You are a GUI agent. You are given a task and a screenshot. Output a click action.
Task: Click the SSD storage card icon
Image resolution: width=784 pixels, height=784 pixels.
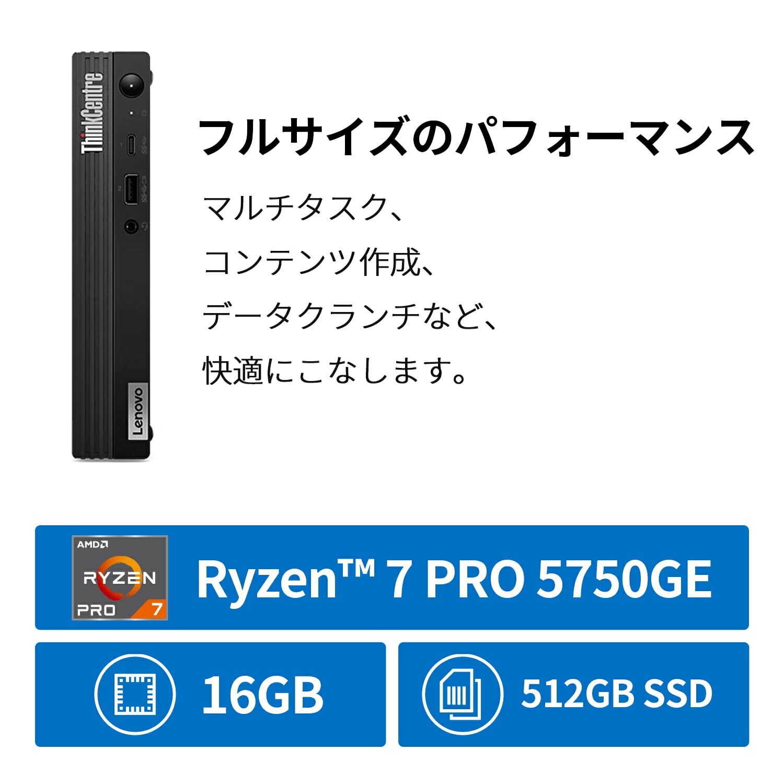pos(463,695)
